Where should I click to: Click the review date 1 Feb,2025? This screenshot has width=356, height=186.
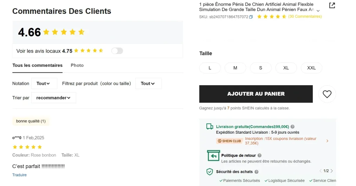click(x=33, y=138)
